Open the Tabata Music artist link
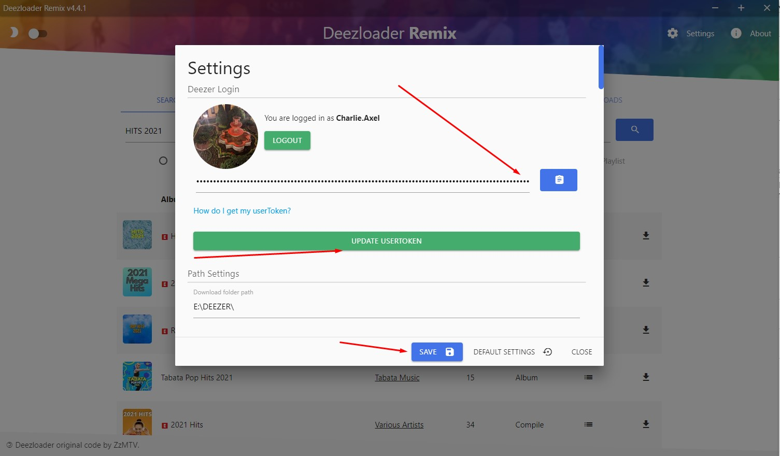Viewport: 780px width, 456px height. click(x=397, y=378)
